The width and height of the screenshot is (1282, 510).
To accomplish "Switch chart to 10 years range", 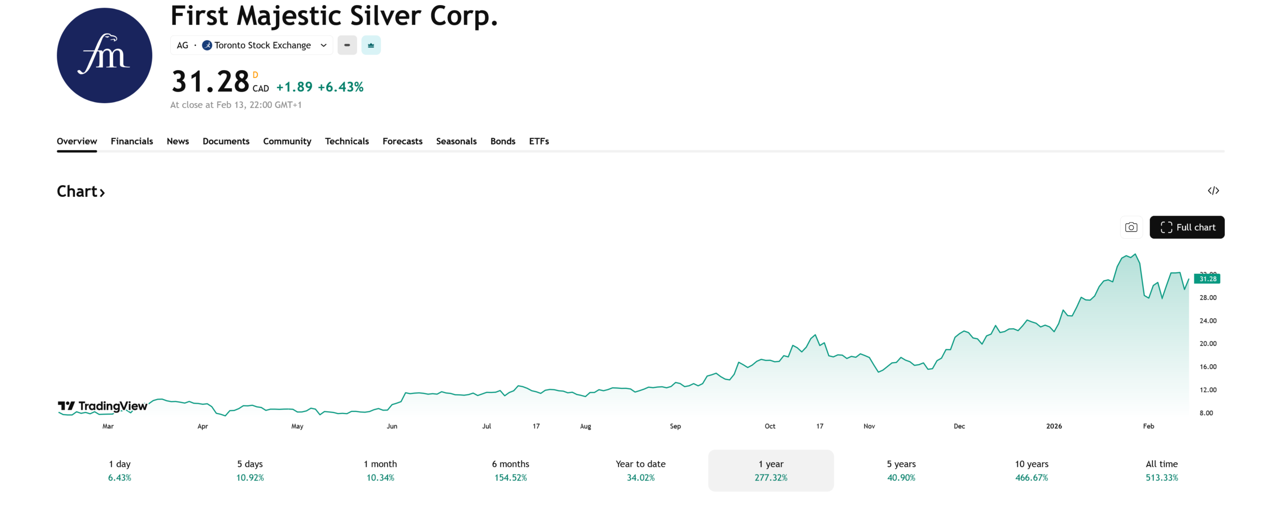I will click(1031, 470).
